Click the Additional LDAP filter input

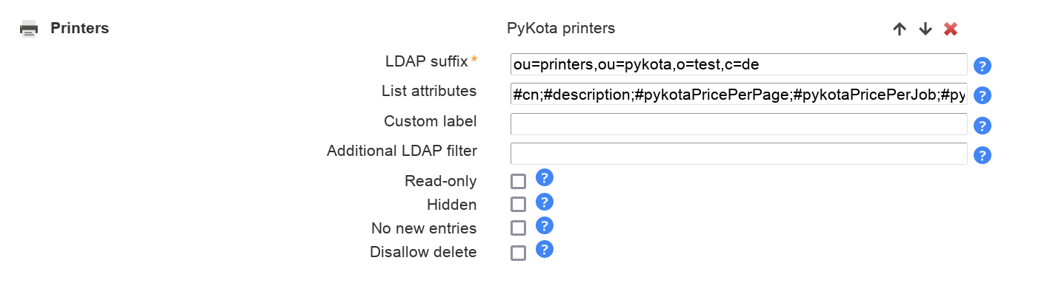click(x=739, y=153)
